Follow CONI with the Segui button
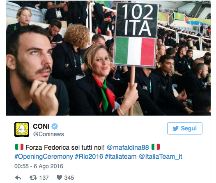The width and height of the screenshot is (216, 183). pos(185,128)
